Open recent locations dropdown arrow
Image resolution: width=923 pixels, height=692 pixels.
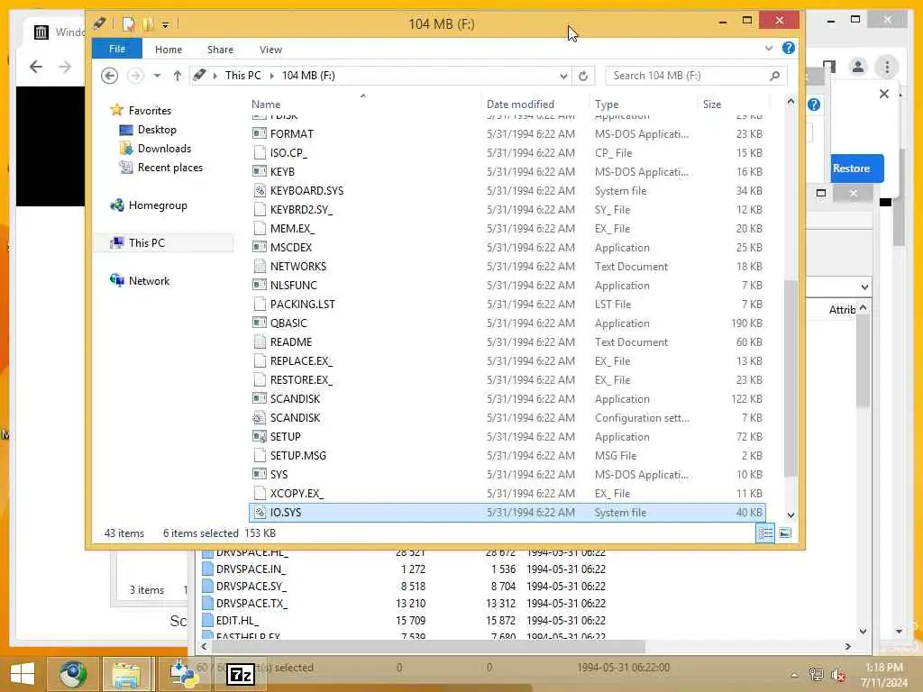(157, 76)
